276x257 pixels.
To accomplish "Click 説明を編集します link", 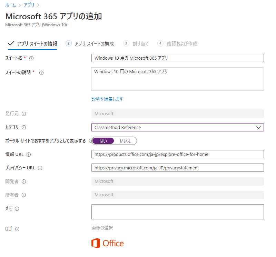I will 107,99.
